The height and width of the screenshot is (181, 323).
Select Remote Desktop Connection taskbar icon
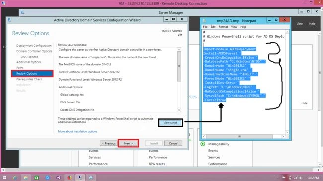point(80,178)
